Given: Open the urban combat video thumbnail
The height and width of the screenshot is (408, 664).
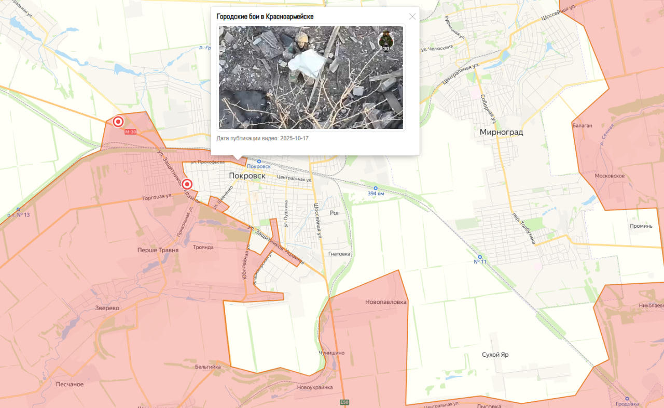Looking at the screenshot, I should tap(311, 77).
